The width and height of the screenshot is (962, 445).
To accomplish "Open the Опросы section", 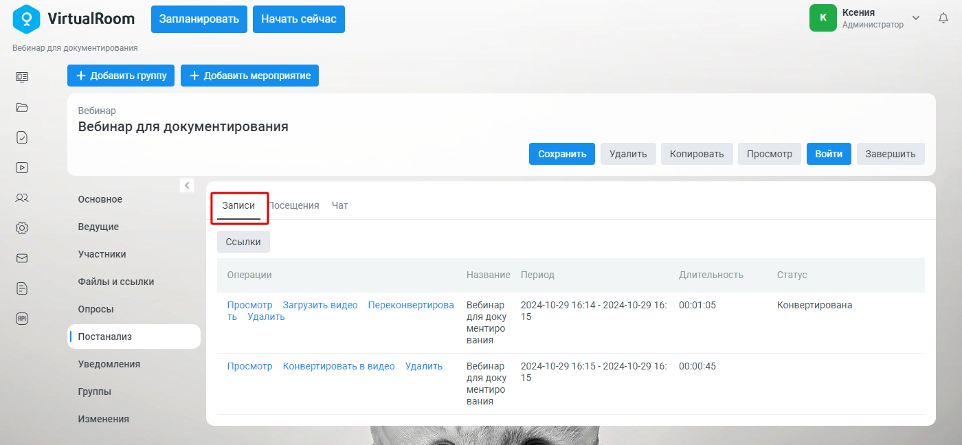I will [x=96, y=309].
